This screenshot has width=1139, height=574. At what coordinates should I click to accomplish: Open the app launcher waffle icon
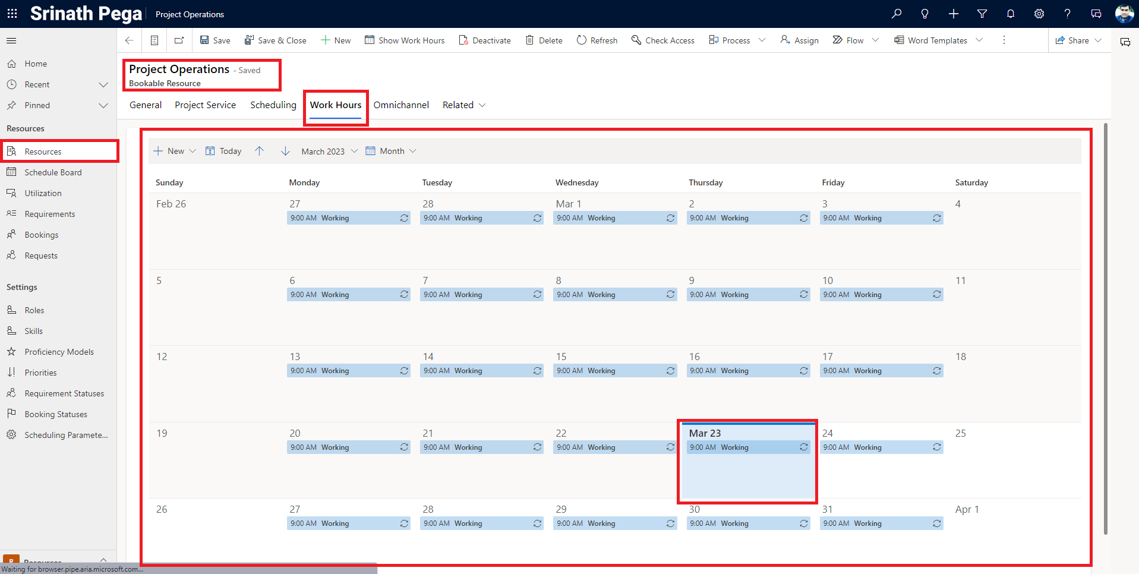click(12, 14)
